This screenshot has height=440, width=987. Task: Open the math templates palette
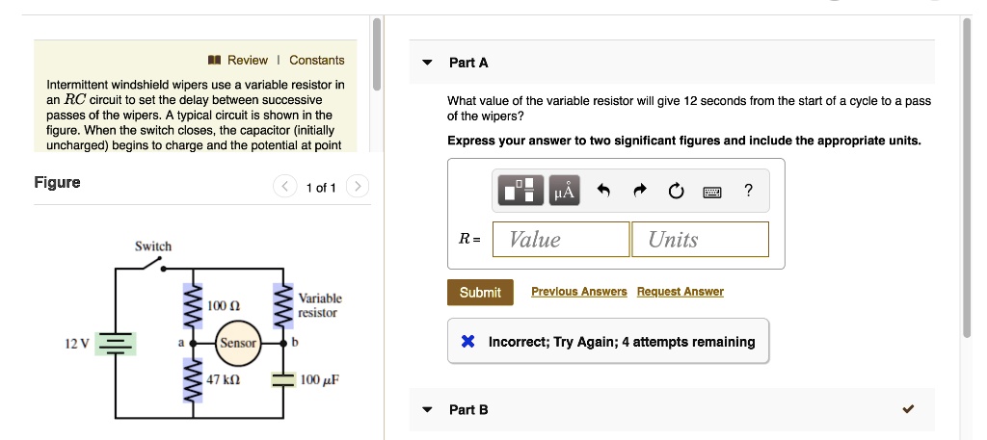(520, 191)
